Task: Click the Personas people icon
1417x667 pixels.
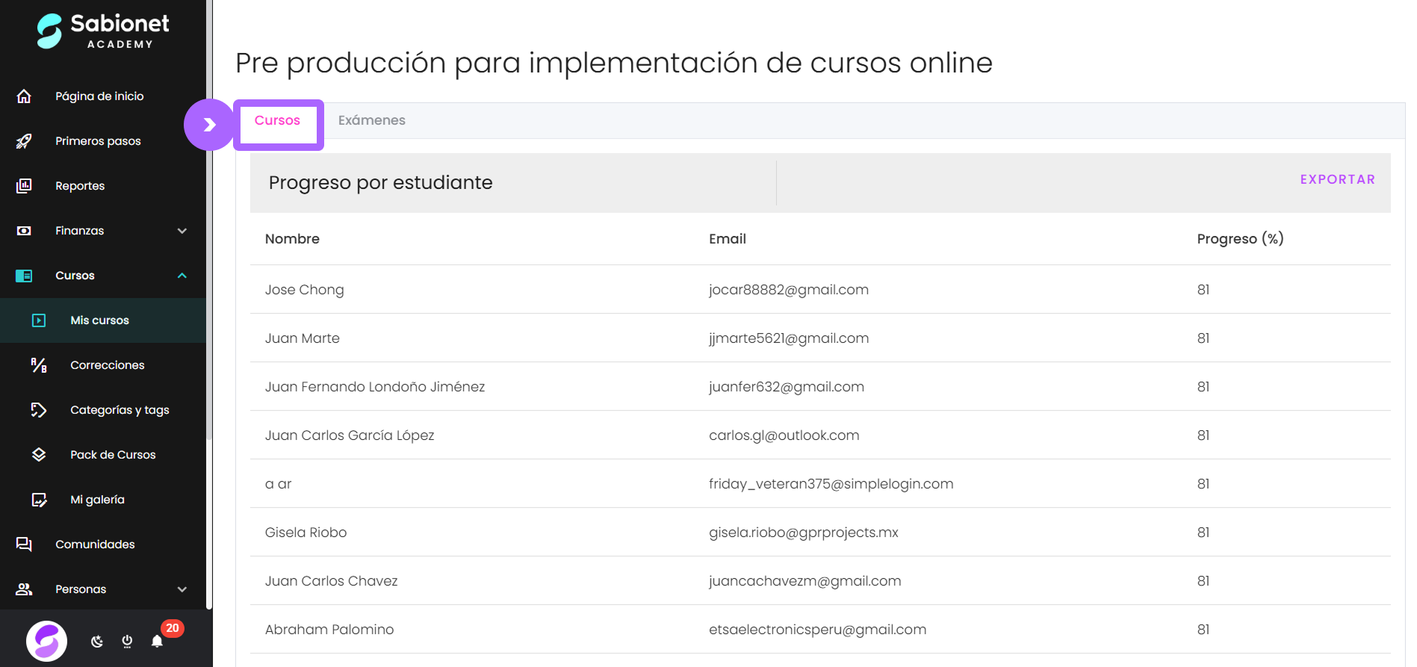Action: 24,589
